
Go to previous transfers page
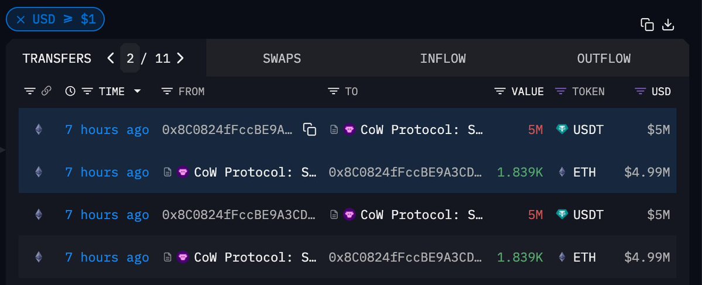click(x=111, y=58)
